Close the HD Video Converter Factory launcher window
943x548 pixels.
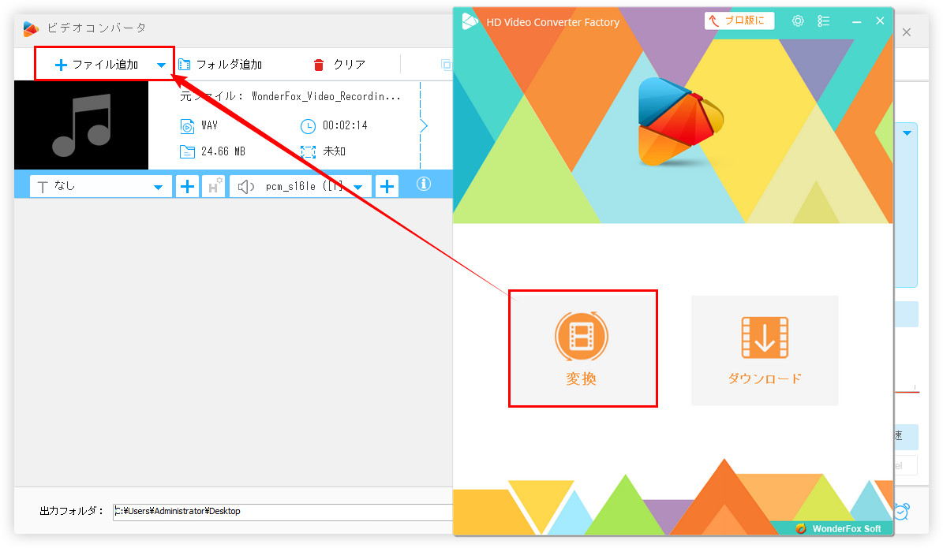tap(880, 21)
